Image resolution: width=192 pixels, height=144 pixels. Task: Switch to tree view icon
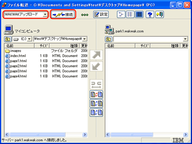point(121,14)
